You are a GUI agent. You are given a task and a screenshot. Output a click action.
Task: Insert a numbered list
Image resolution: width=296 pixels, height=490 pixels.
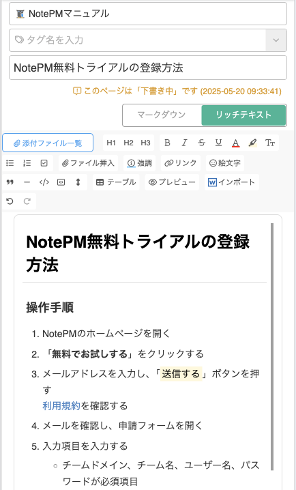(27, 163)
